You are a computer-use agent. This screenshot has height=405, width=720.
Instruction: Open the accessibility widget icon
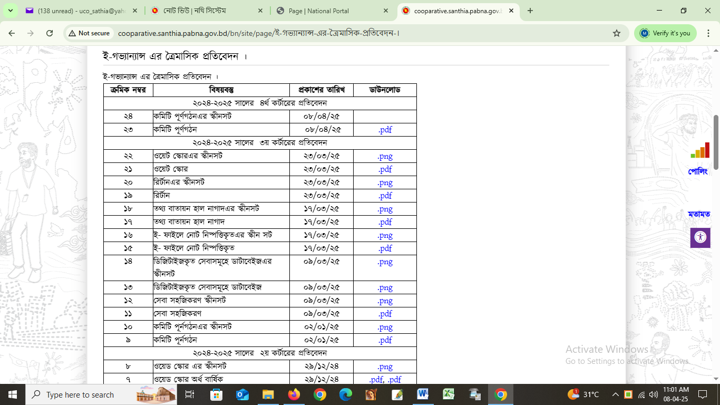[700, 237]
